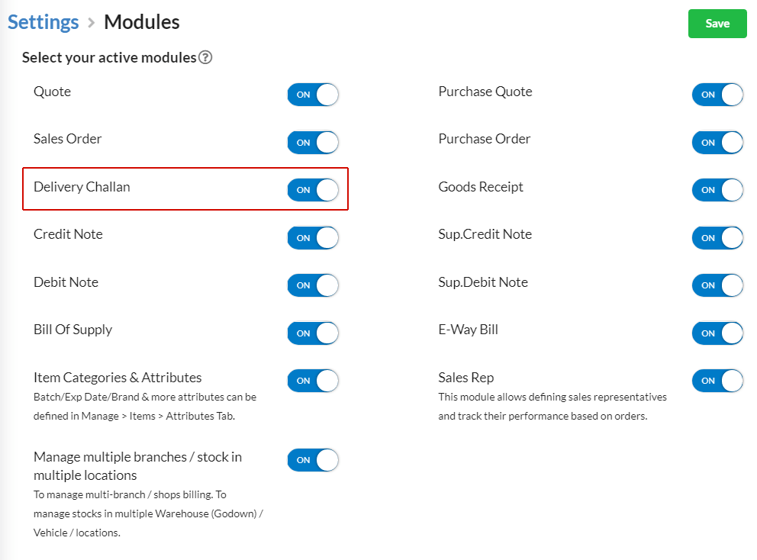Toggle the E-Way Bill module
Viewport: 757px width, 560px height.
coord(717,333)
